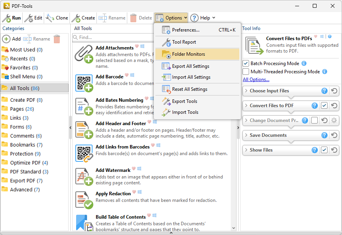Click the Run tool button
Viewport: 342px width, 235px height.
point(12,18)
